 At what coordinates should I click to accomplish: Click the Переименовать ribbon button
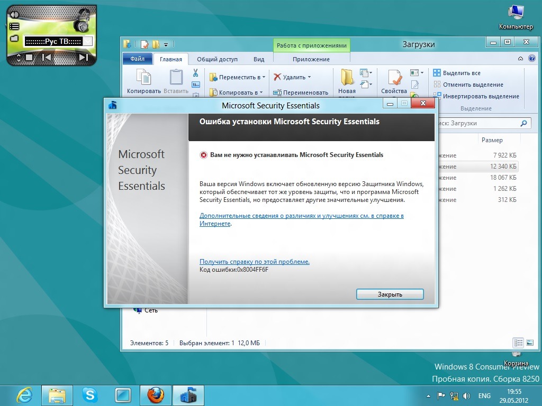301,92
